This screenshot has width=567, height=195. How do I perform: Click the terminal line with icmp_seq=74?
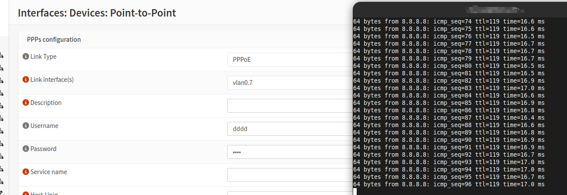[449, 21]
